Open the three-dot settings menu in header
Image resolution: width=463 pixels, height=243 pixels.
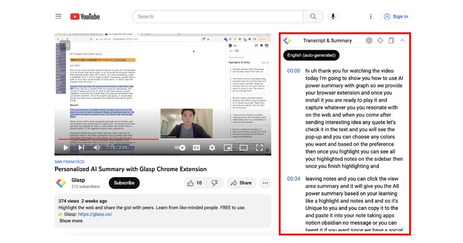[x=370, y=17]
